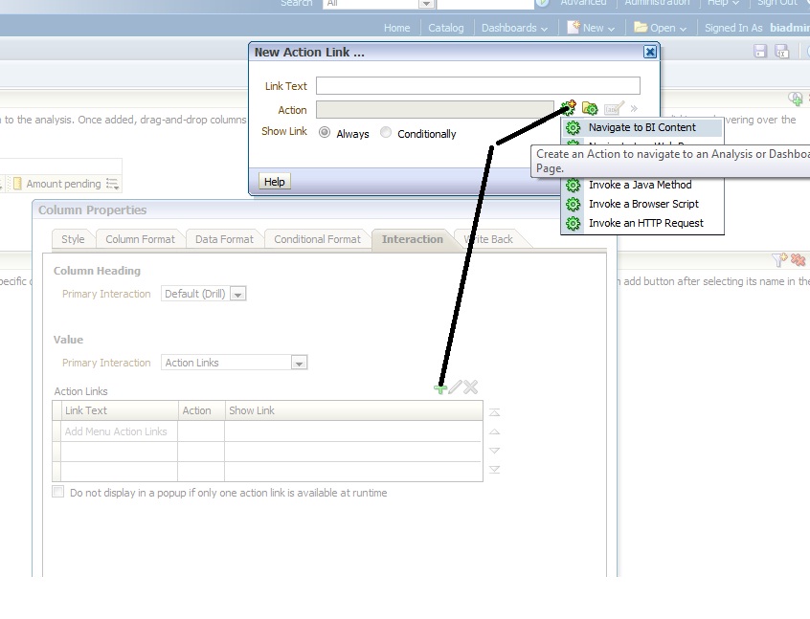Click the Help button in the dialog
Screen dimensions: 810x619
point(273,181)
